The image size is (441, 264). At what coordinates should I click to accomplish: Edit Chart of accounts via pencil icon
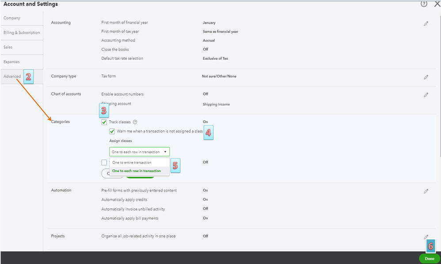pyautogui.click(x=426, y=95)
